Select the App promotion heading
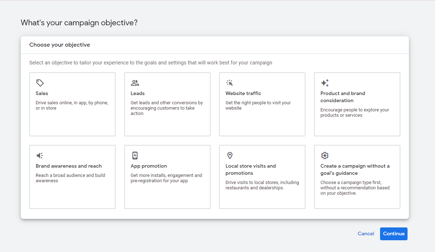Viewport: 435px width, 252px height. [x=148, y=166]
